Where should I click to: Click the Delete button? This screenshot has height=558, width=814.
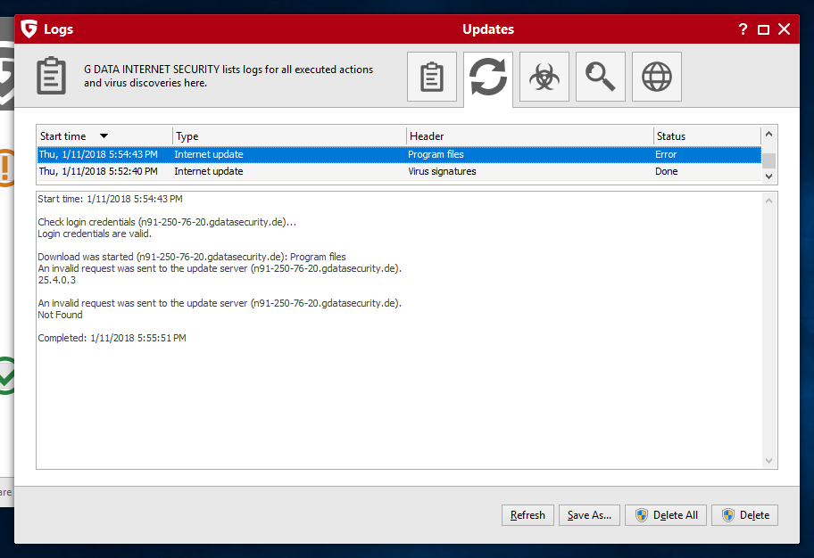tap(744, 515)
